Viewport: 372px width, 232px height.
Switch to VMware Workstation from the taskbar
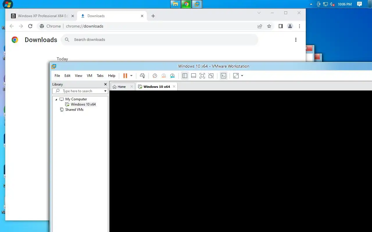pos(197,4)
